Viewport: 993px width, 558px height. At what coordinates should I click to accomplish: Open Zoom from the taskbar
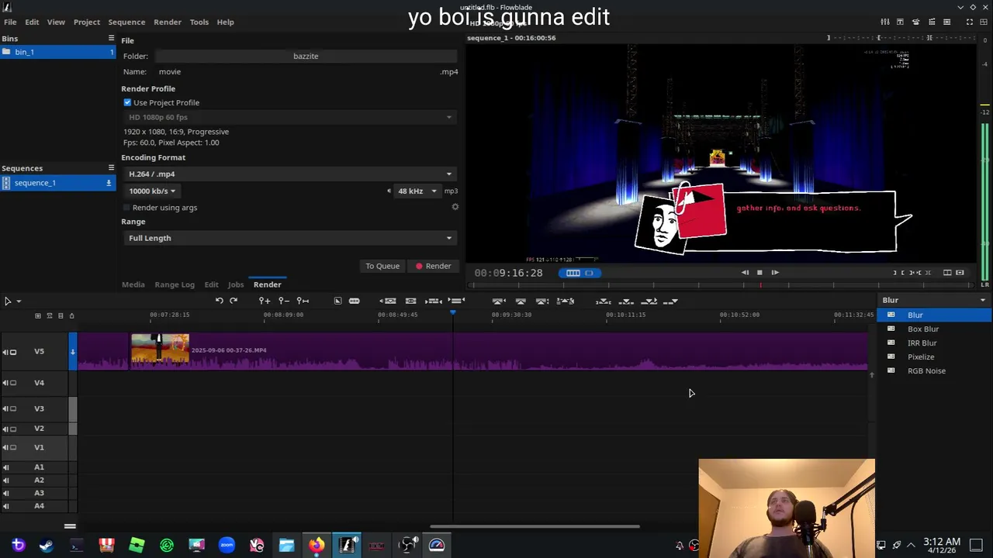(227, 545)
